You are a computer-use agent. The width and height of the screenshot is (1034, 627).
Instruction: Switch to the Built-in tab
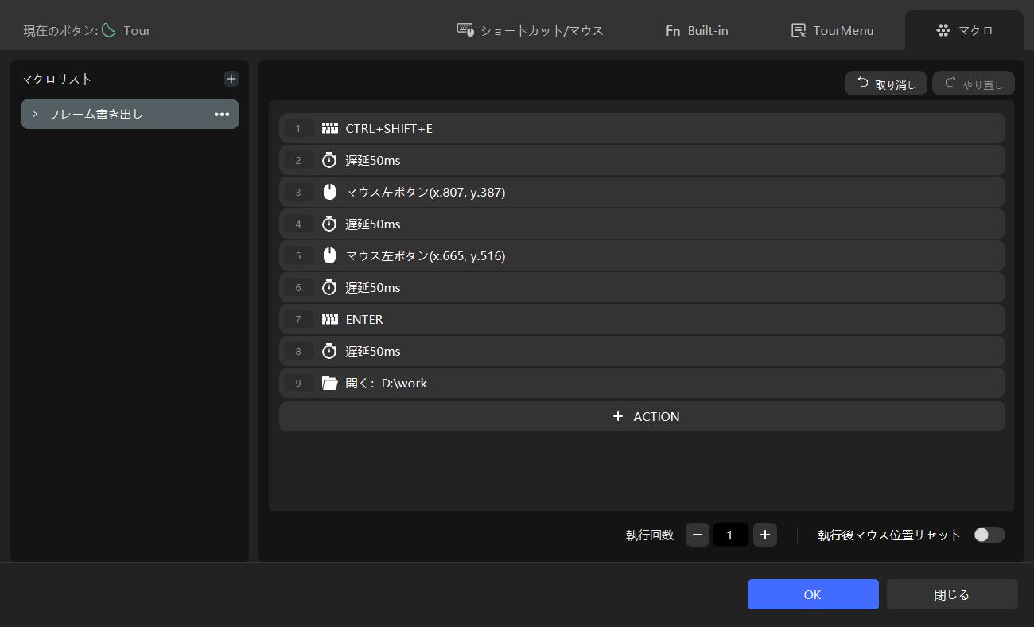click(x=696, y=30)
